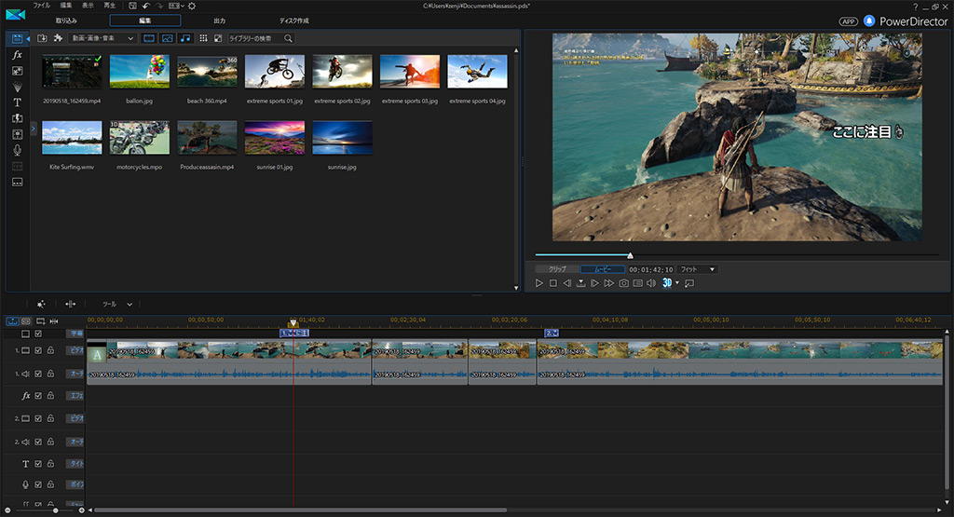Uncheck the audio track 1 enable checkbox
The height and width of the screenshot is (517, 954).
38,374
